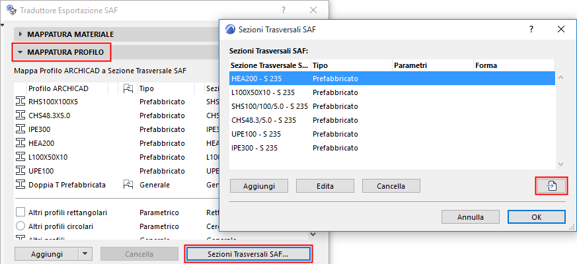This screenshot has width=577, height=264.
Task: Select L100X50X10 - S 235 row
Action: [x=392, y=92]
